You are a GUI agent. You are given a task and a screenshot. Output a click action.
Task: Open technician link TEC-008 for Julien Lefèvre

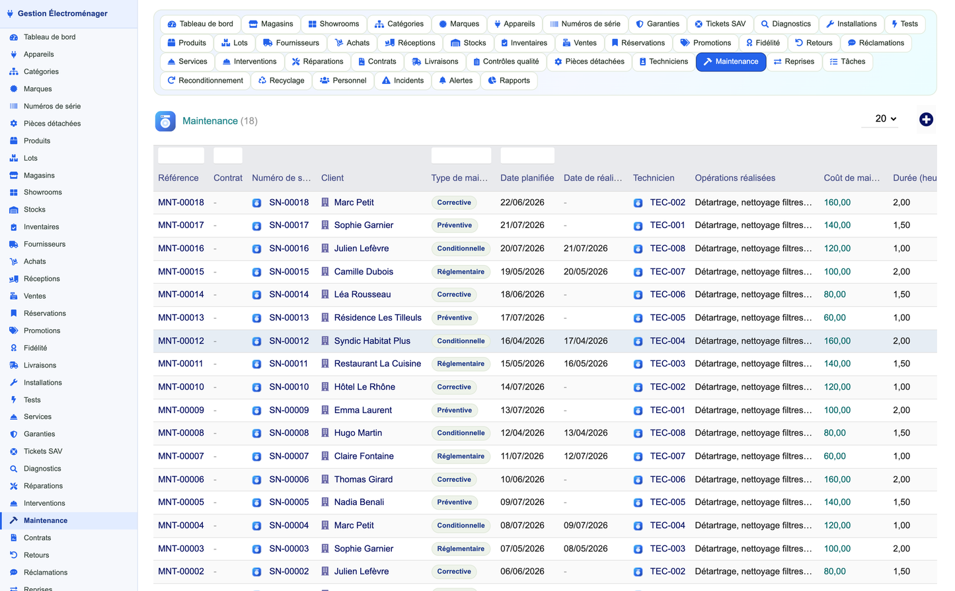coord(668,249)
